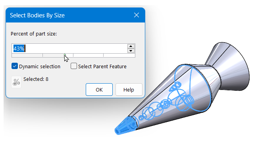Open the Help button
254x142 pixels.
coord(129,90)
